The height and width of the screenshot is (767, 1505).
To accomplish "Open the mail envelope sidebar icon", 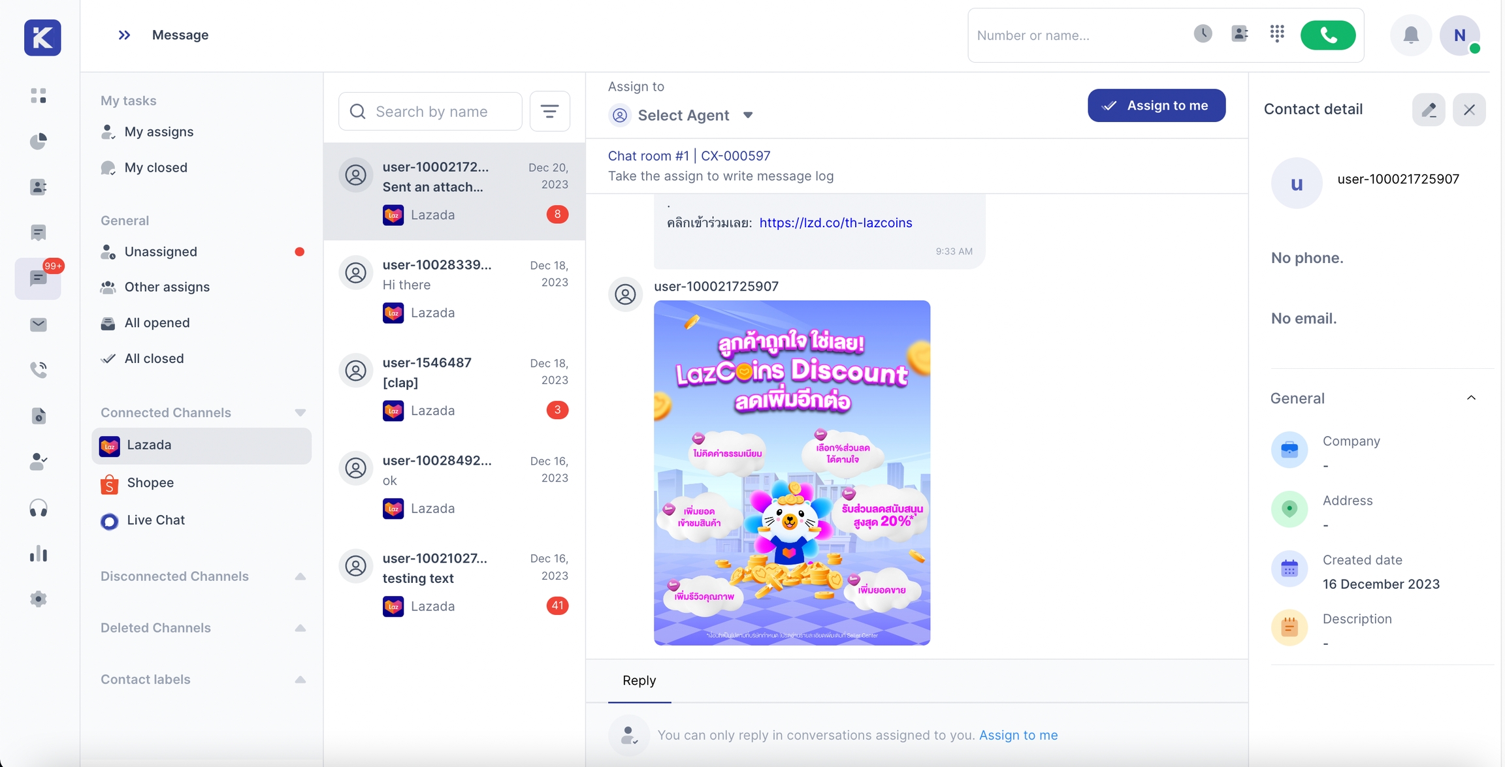I will point(39,324).
